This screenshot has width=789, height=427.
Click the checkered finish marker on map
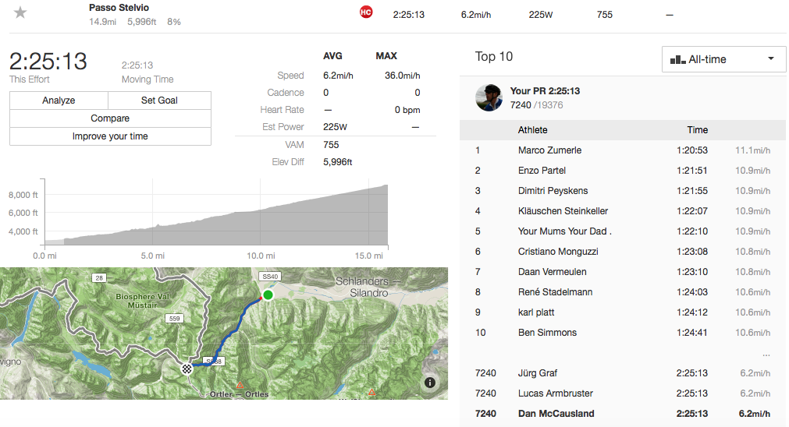(187, 369)
